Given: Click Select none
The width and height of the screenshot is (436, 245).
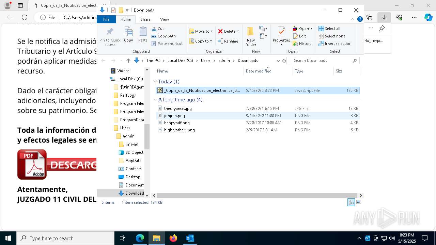Looking at the screenshot, I should [332, 36].
